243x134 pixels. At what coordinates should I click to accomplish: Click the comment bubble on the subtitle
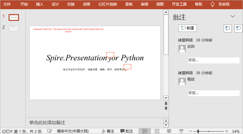(128, 67)
